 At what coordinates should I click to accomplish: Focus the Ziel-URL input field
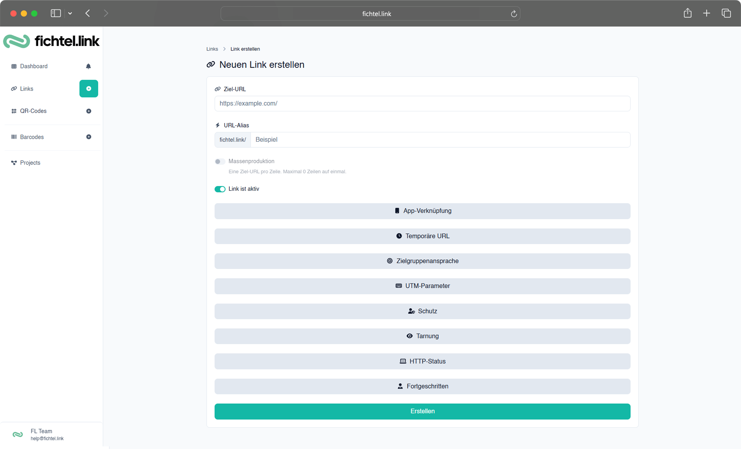pos(422,104)
